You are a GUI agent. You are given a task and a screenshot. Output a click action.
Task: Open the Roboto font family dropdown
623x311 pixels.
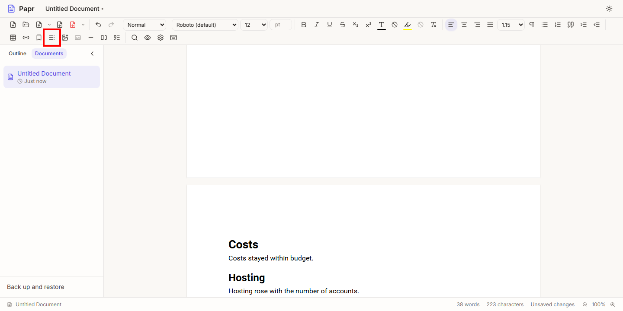pos(205,25)
